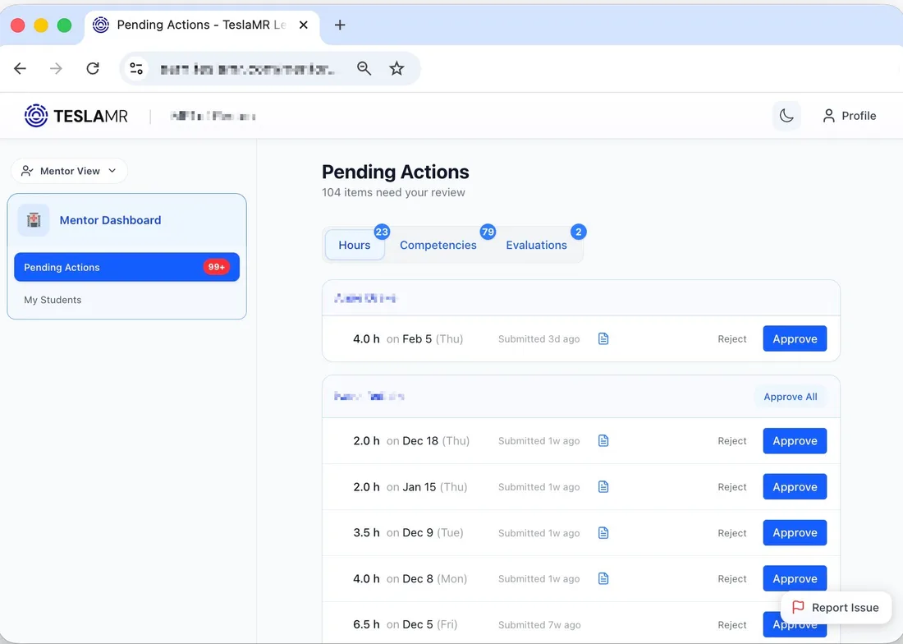The height and width of the screenshot is (644, 903).
Task: Open the document icon for Feb 5 entry
Action: click(x=603, y=339)
